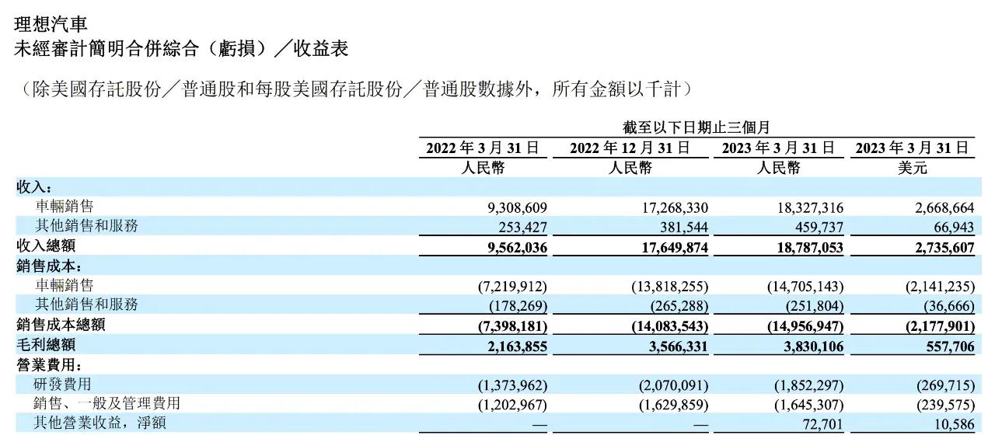Screen dimensions: 995x435
Task: Click the row label 研發費用
Action: coord(63,384)
